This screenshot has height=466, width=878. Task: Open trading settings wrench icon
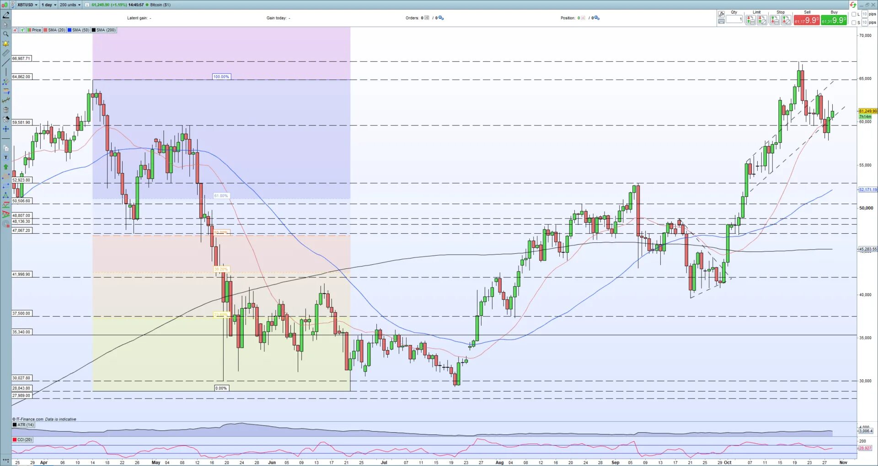[x=721, y=14]
